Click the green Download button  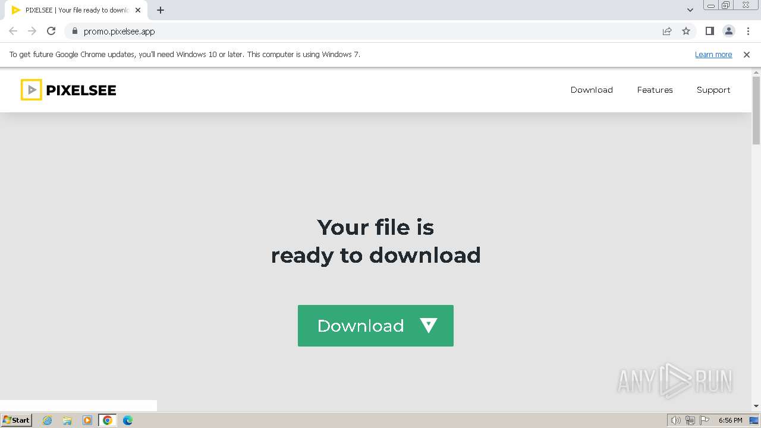pyautogui.click(x=376, y=326)
